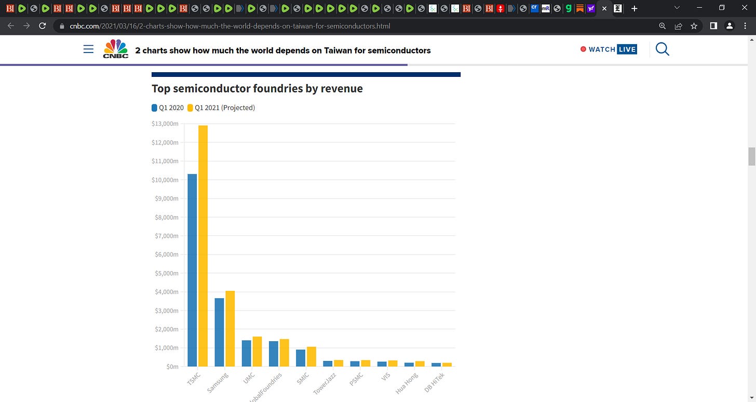Click Samsung's blue Q1 2020 bar

(219, 332)
